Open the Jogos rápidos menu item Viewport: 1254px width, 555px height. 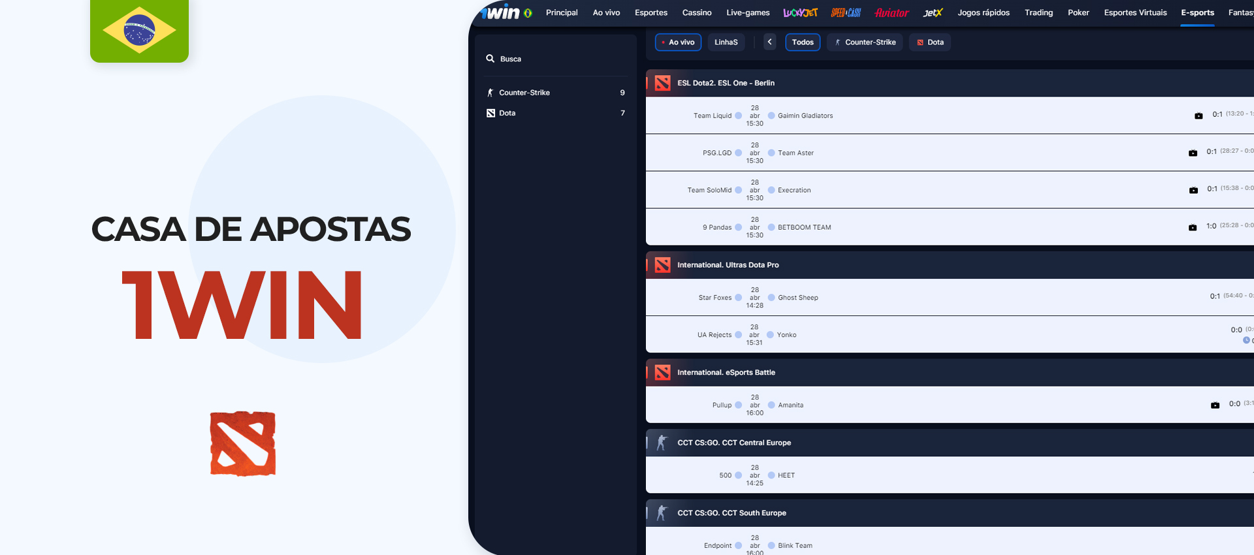click(984, 12)
